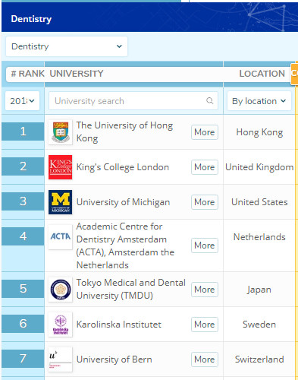The width and height of the screenshot is (298, 380).
Task: Click More for University of Michigan
Action: (205, 202)
